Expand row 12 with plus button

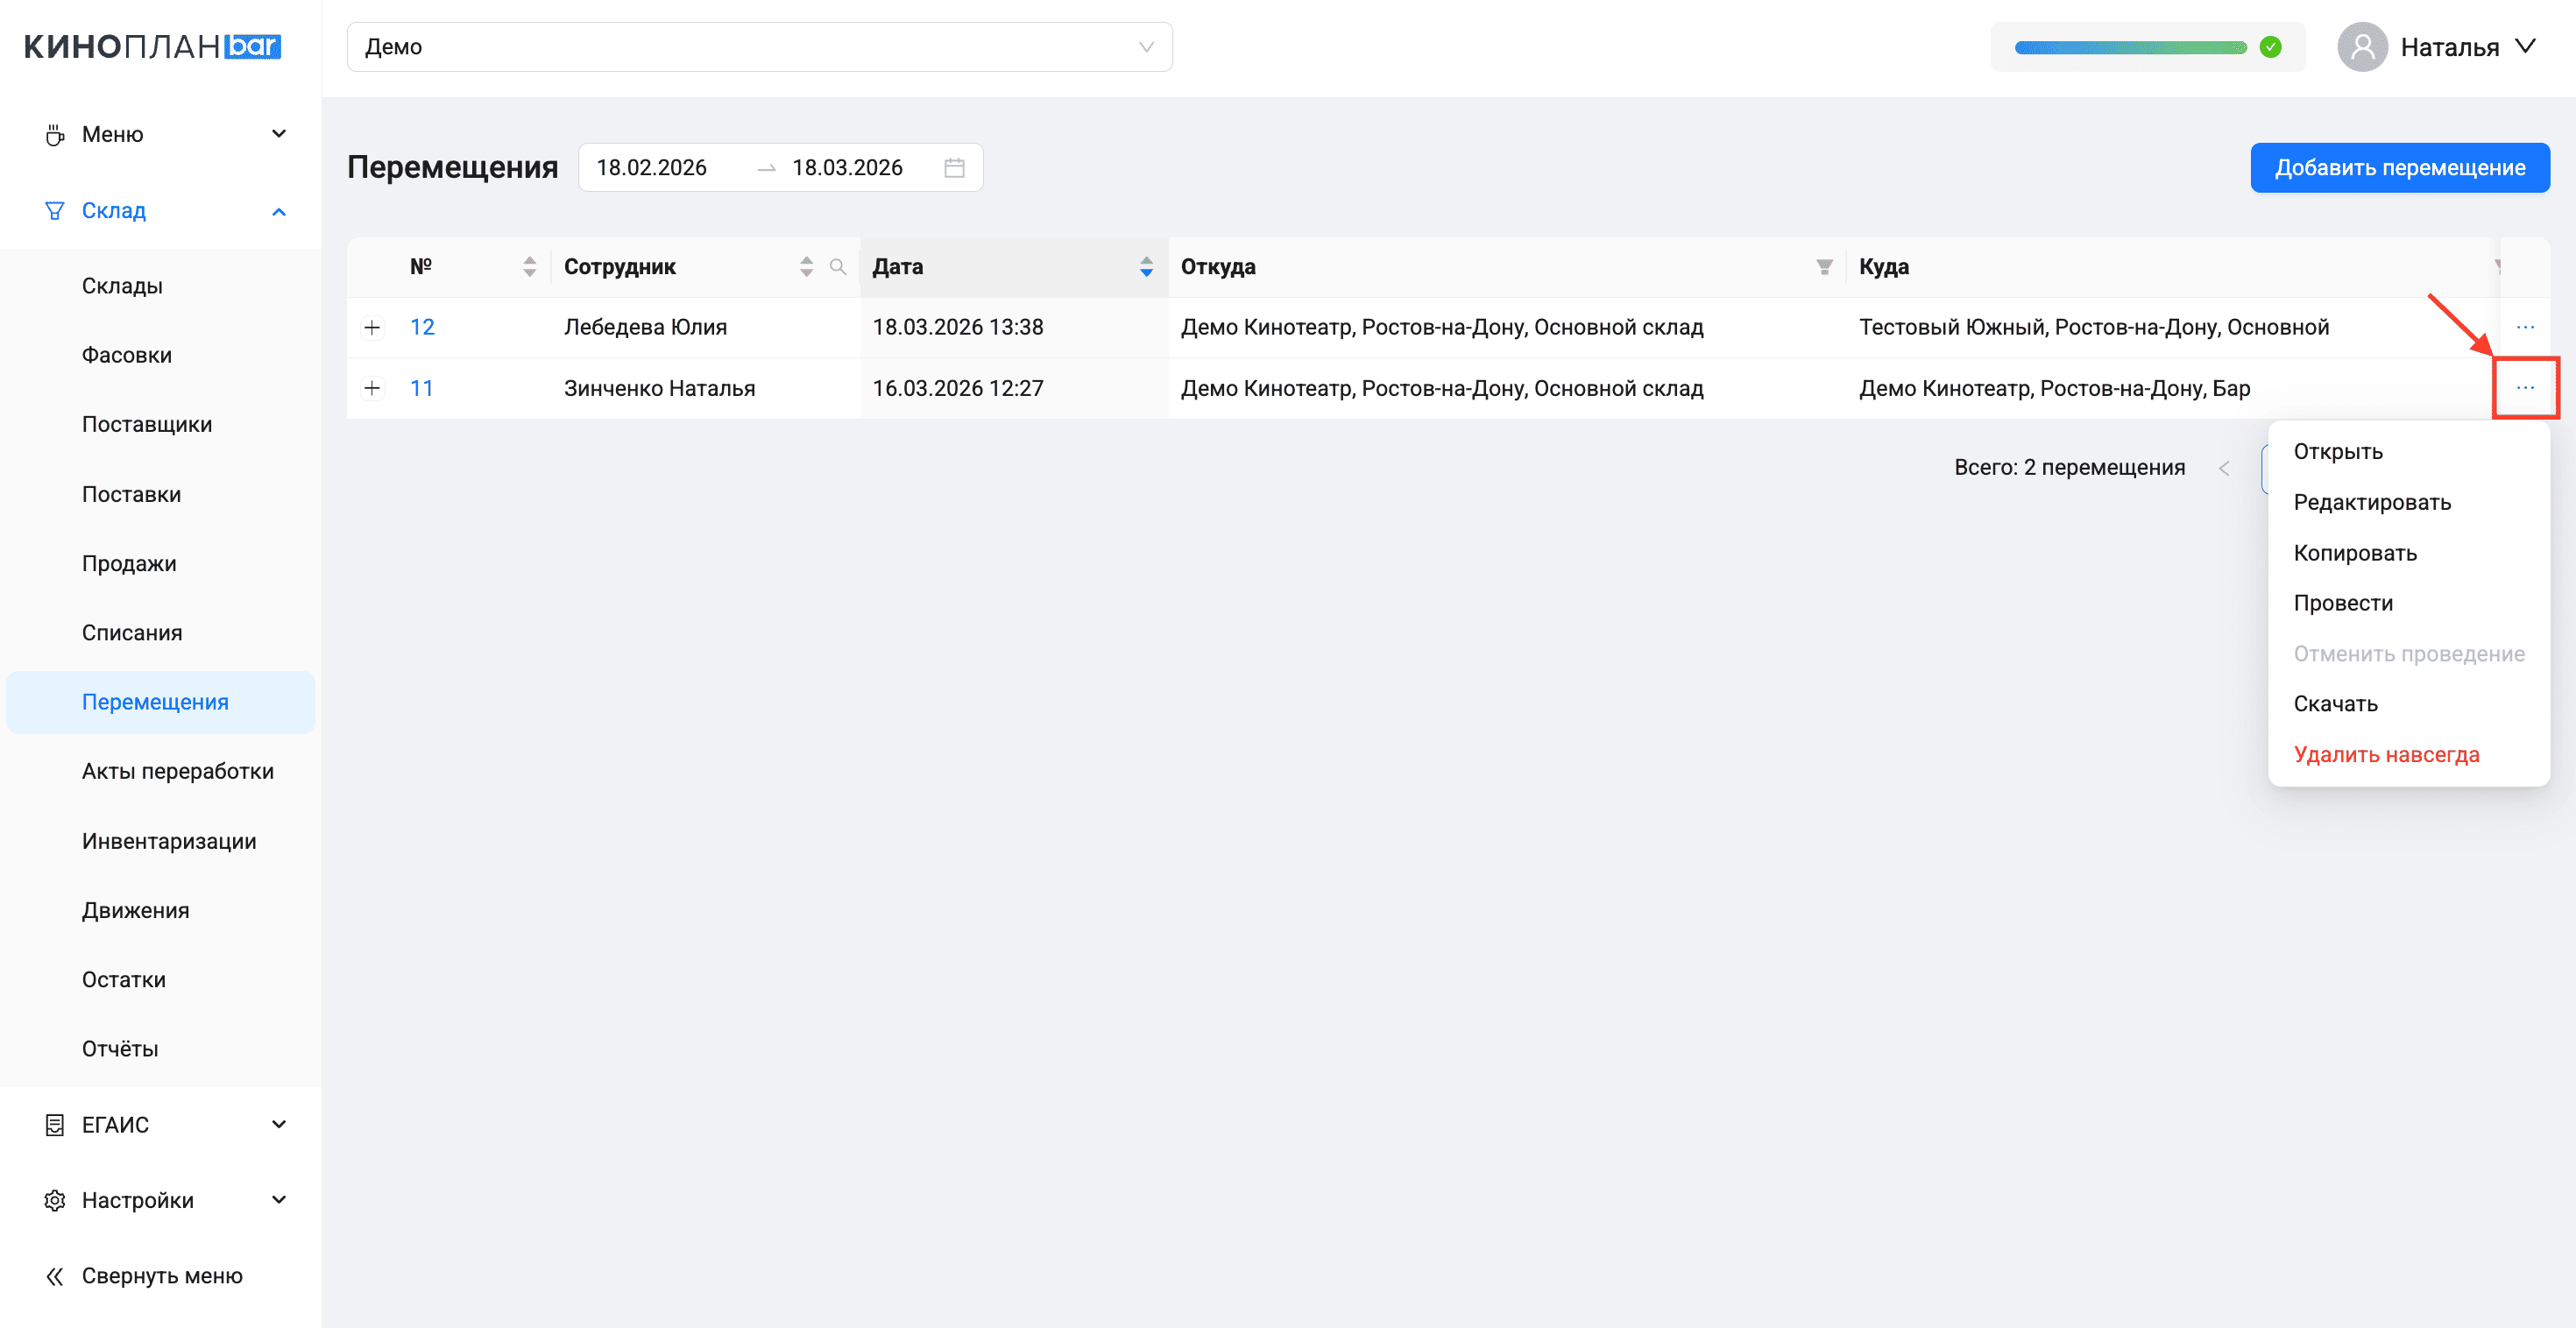click(372, 327)
